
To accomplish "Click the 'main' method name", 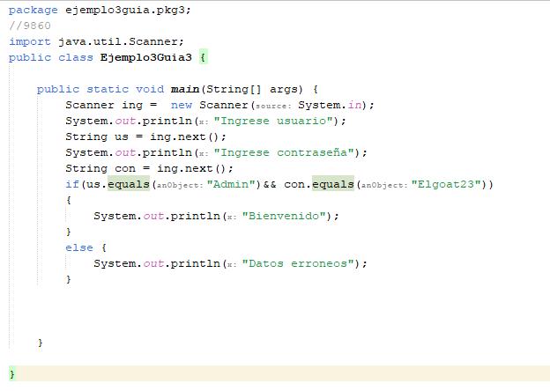I will click(185, 89).
